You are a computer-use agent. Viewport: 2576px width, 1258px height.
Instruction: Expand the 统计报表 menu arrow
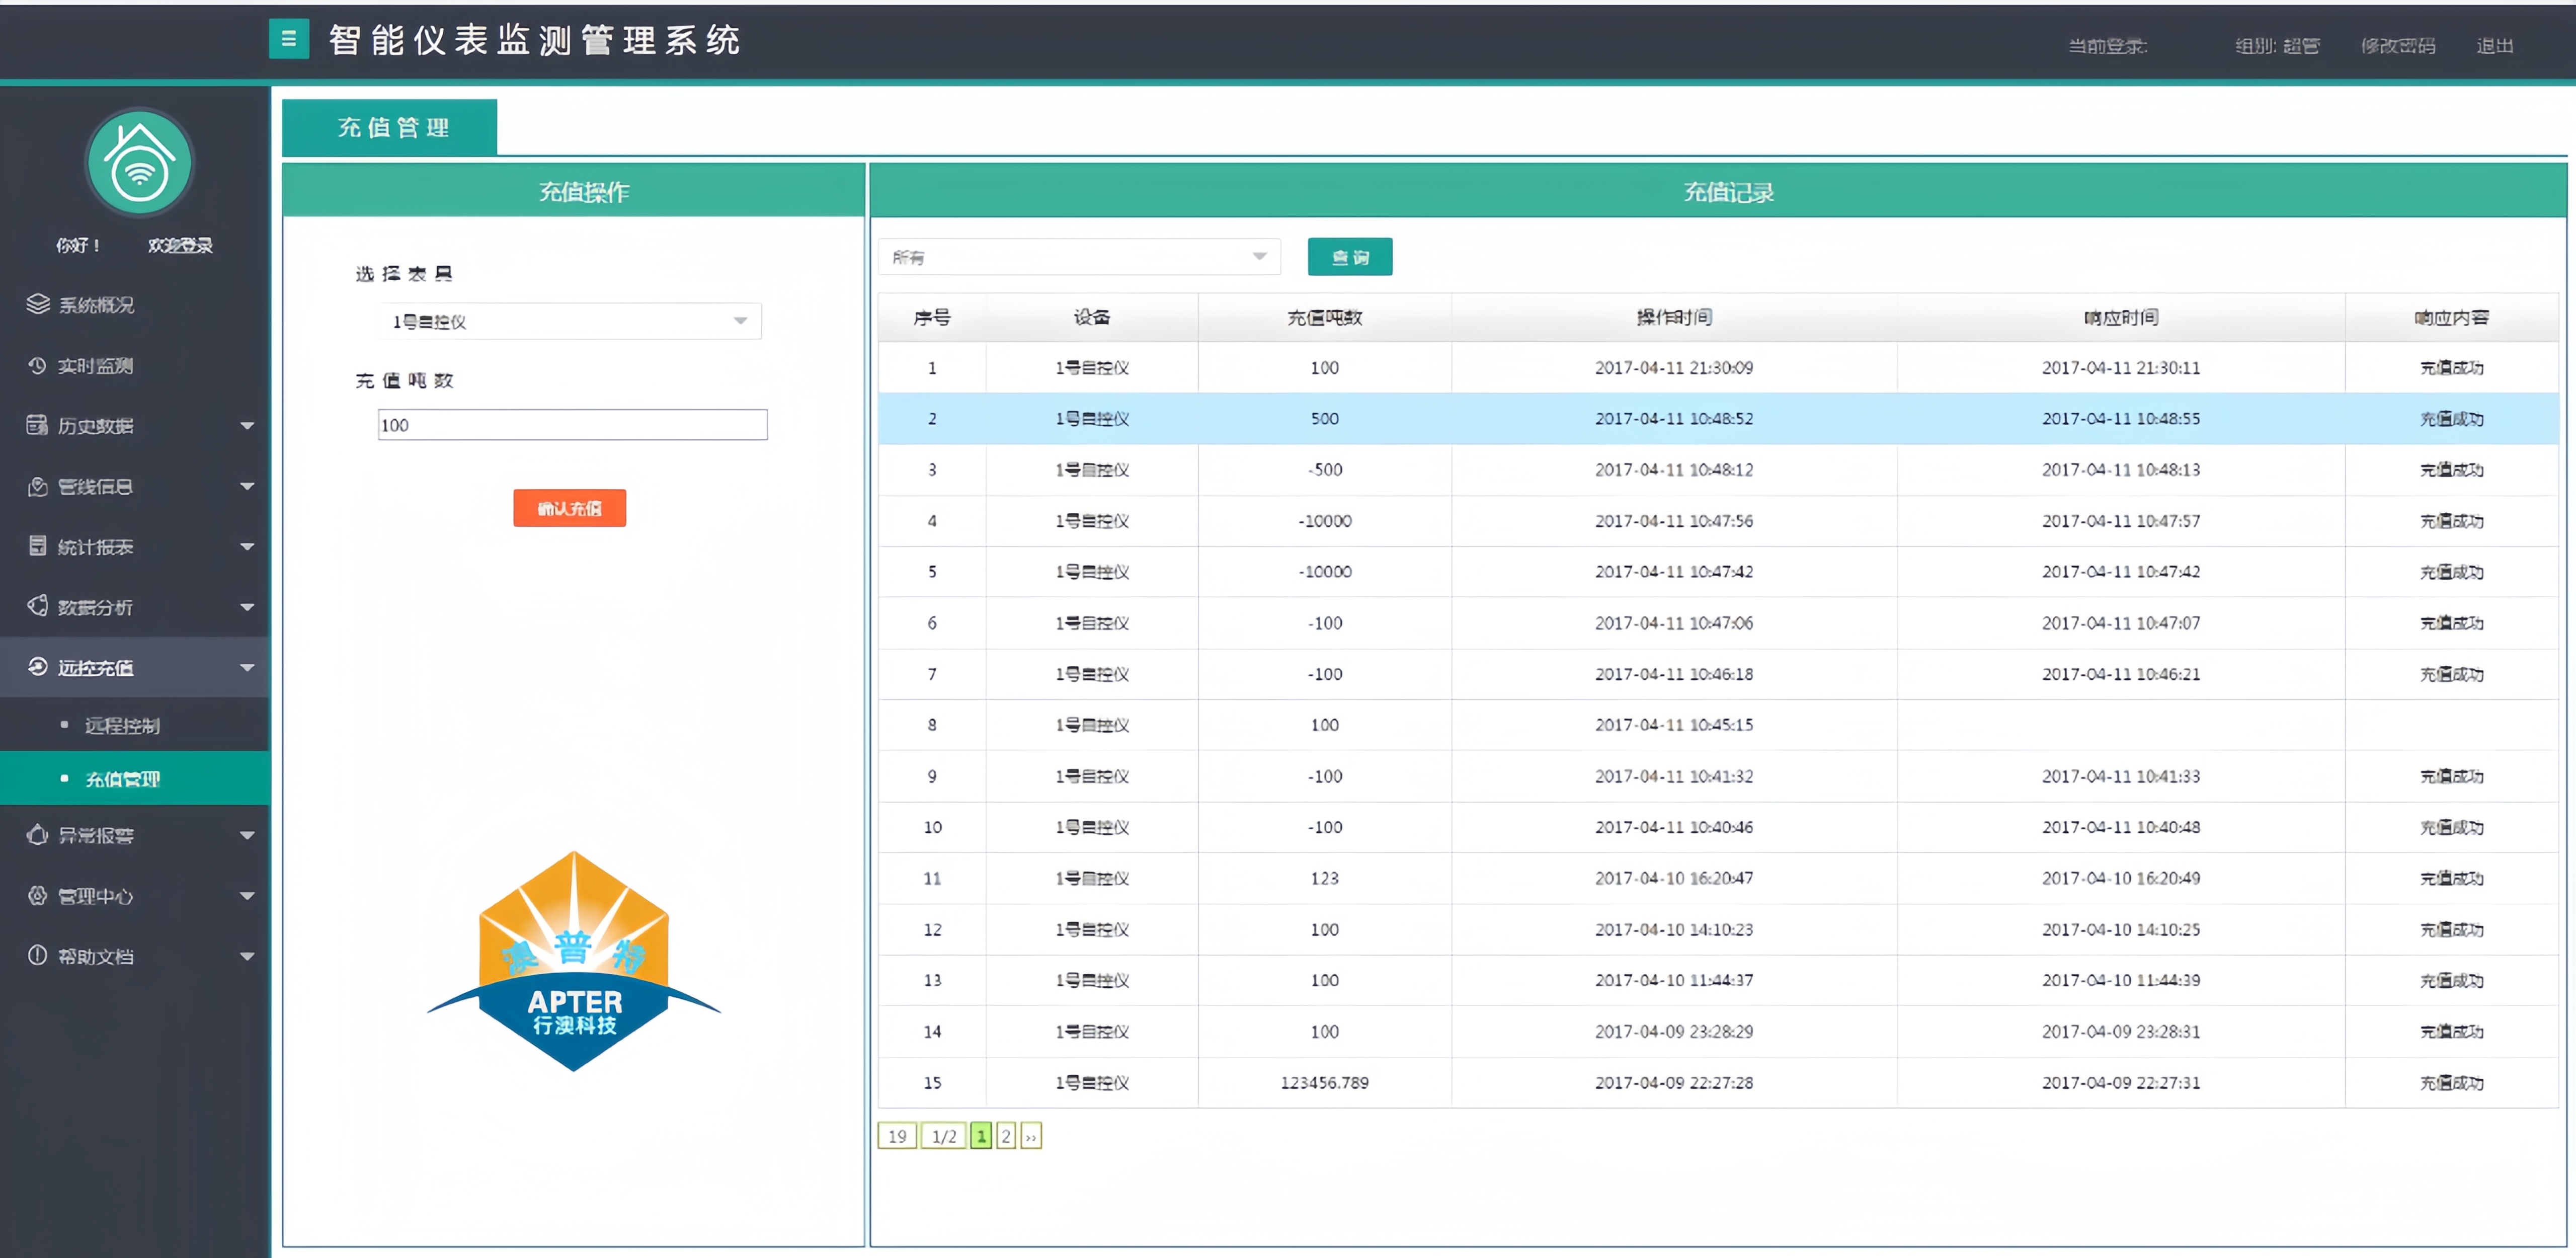coord(247,547)
